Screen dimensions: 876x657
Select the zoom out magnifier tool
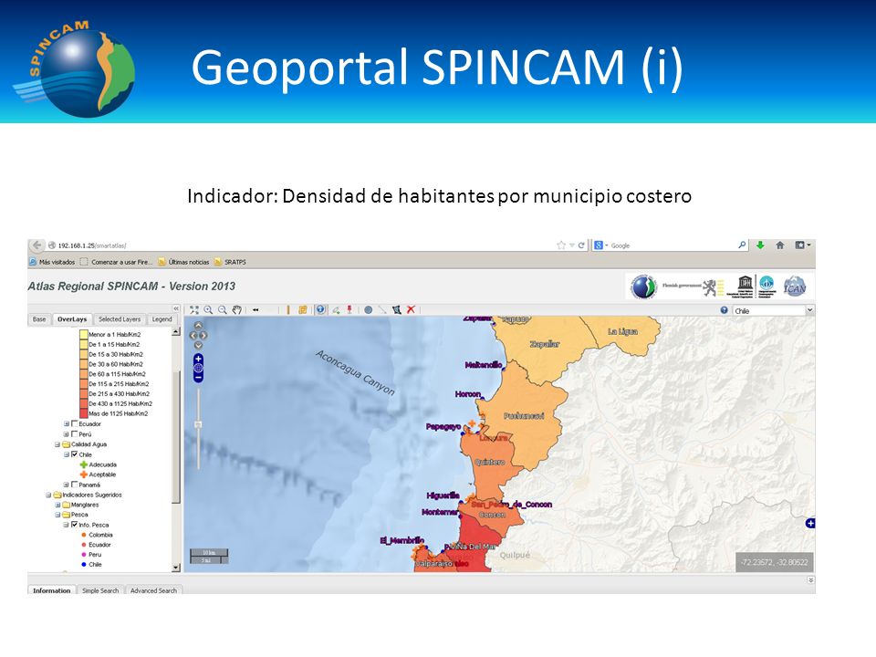223,310
